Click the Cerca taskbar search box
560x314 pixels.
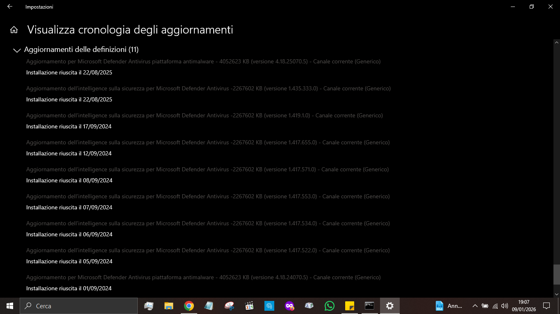tap(79, 306)
